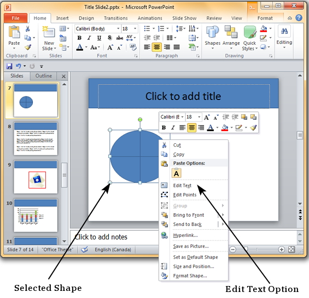
Task: Click Bring Forward icon in mini toolbar
Action: (244, 117)
